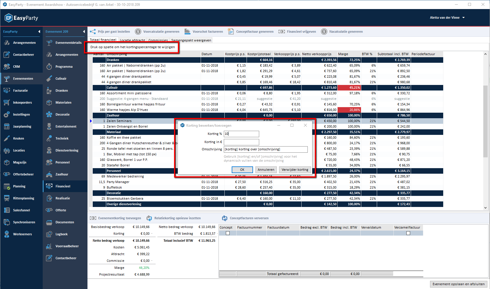Open Contactbeheer in the main sidebar

pyautogui.click(x=21, y=55)
